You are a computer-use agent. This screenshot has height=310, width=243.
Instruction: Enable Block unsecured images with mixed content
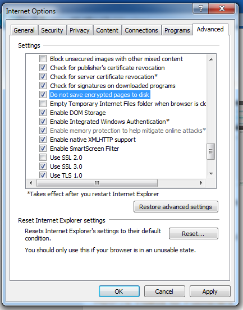click(x=43, y=59)
